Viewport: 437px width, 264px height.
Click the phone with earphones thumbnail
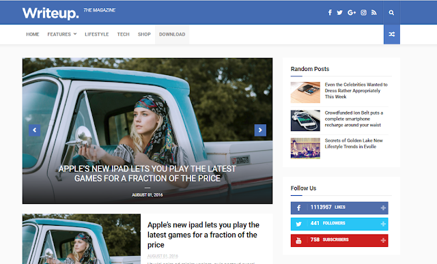point(305,121)
